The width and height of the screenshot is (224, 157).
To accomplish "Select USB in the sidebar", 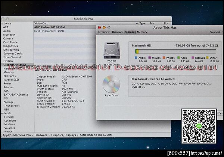I will point(7,109).
